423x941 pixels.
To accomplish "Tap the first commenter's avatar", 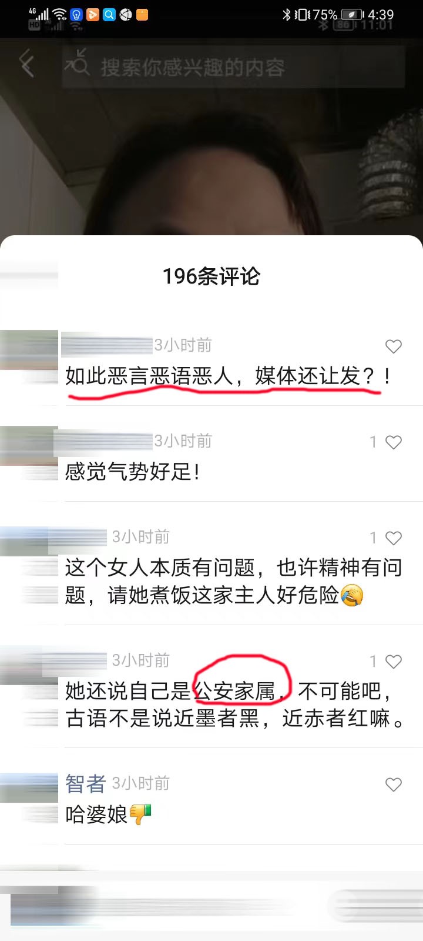I will [29, 350].
